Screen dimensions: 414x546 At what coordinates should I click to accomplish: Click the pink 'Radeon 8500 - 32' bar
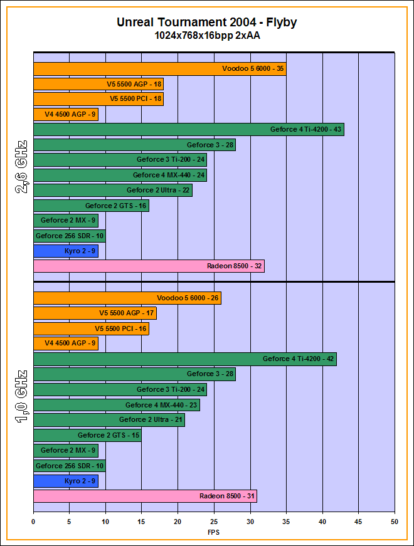tap(148, 266)
